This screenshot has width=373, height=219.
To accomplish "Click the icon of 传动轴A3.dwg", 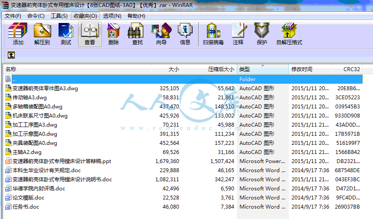I will pos(8,97).
